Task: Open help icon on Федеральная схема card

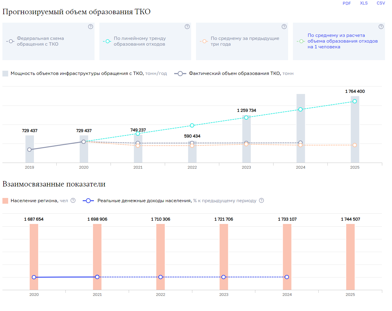Action: tap(91, 27)
